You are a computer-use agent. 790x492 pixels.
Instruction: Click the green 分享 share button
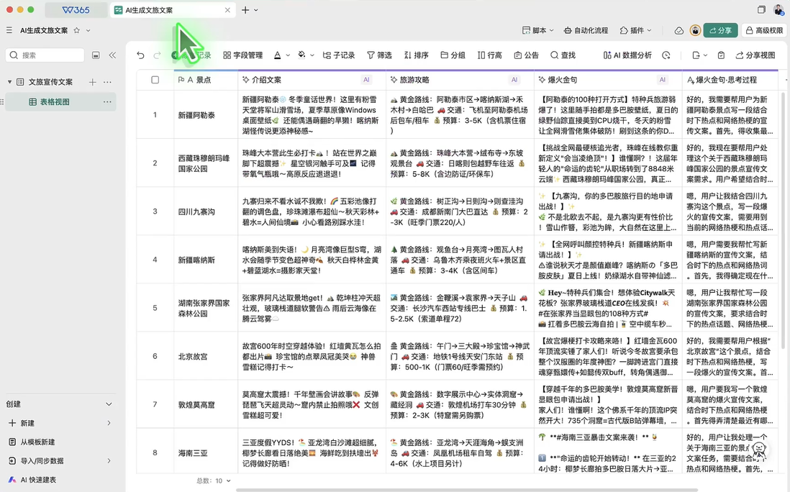(x=719, y=31)
